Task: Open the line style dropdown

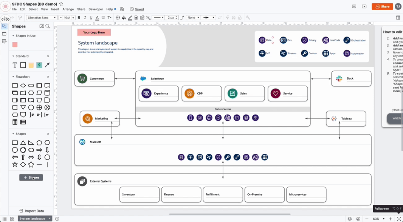Action: pos(158,18)
